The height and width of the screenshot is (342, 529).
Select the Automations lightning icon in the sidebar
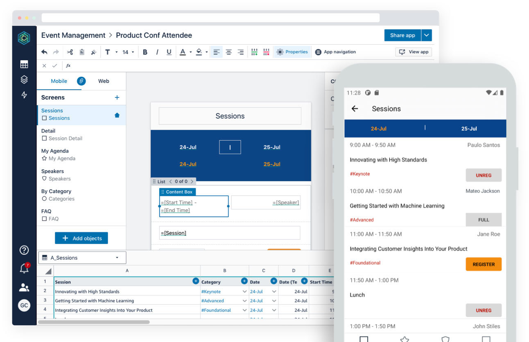[24, 95]
